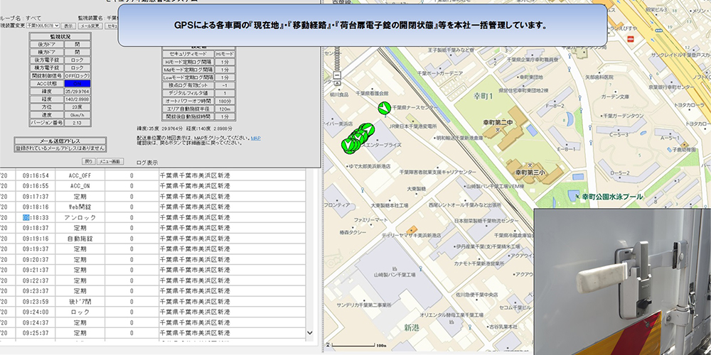Select the ACC_OFF log event
The image size is (711, 355).
[x=80, y=175]
